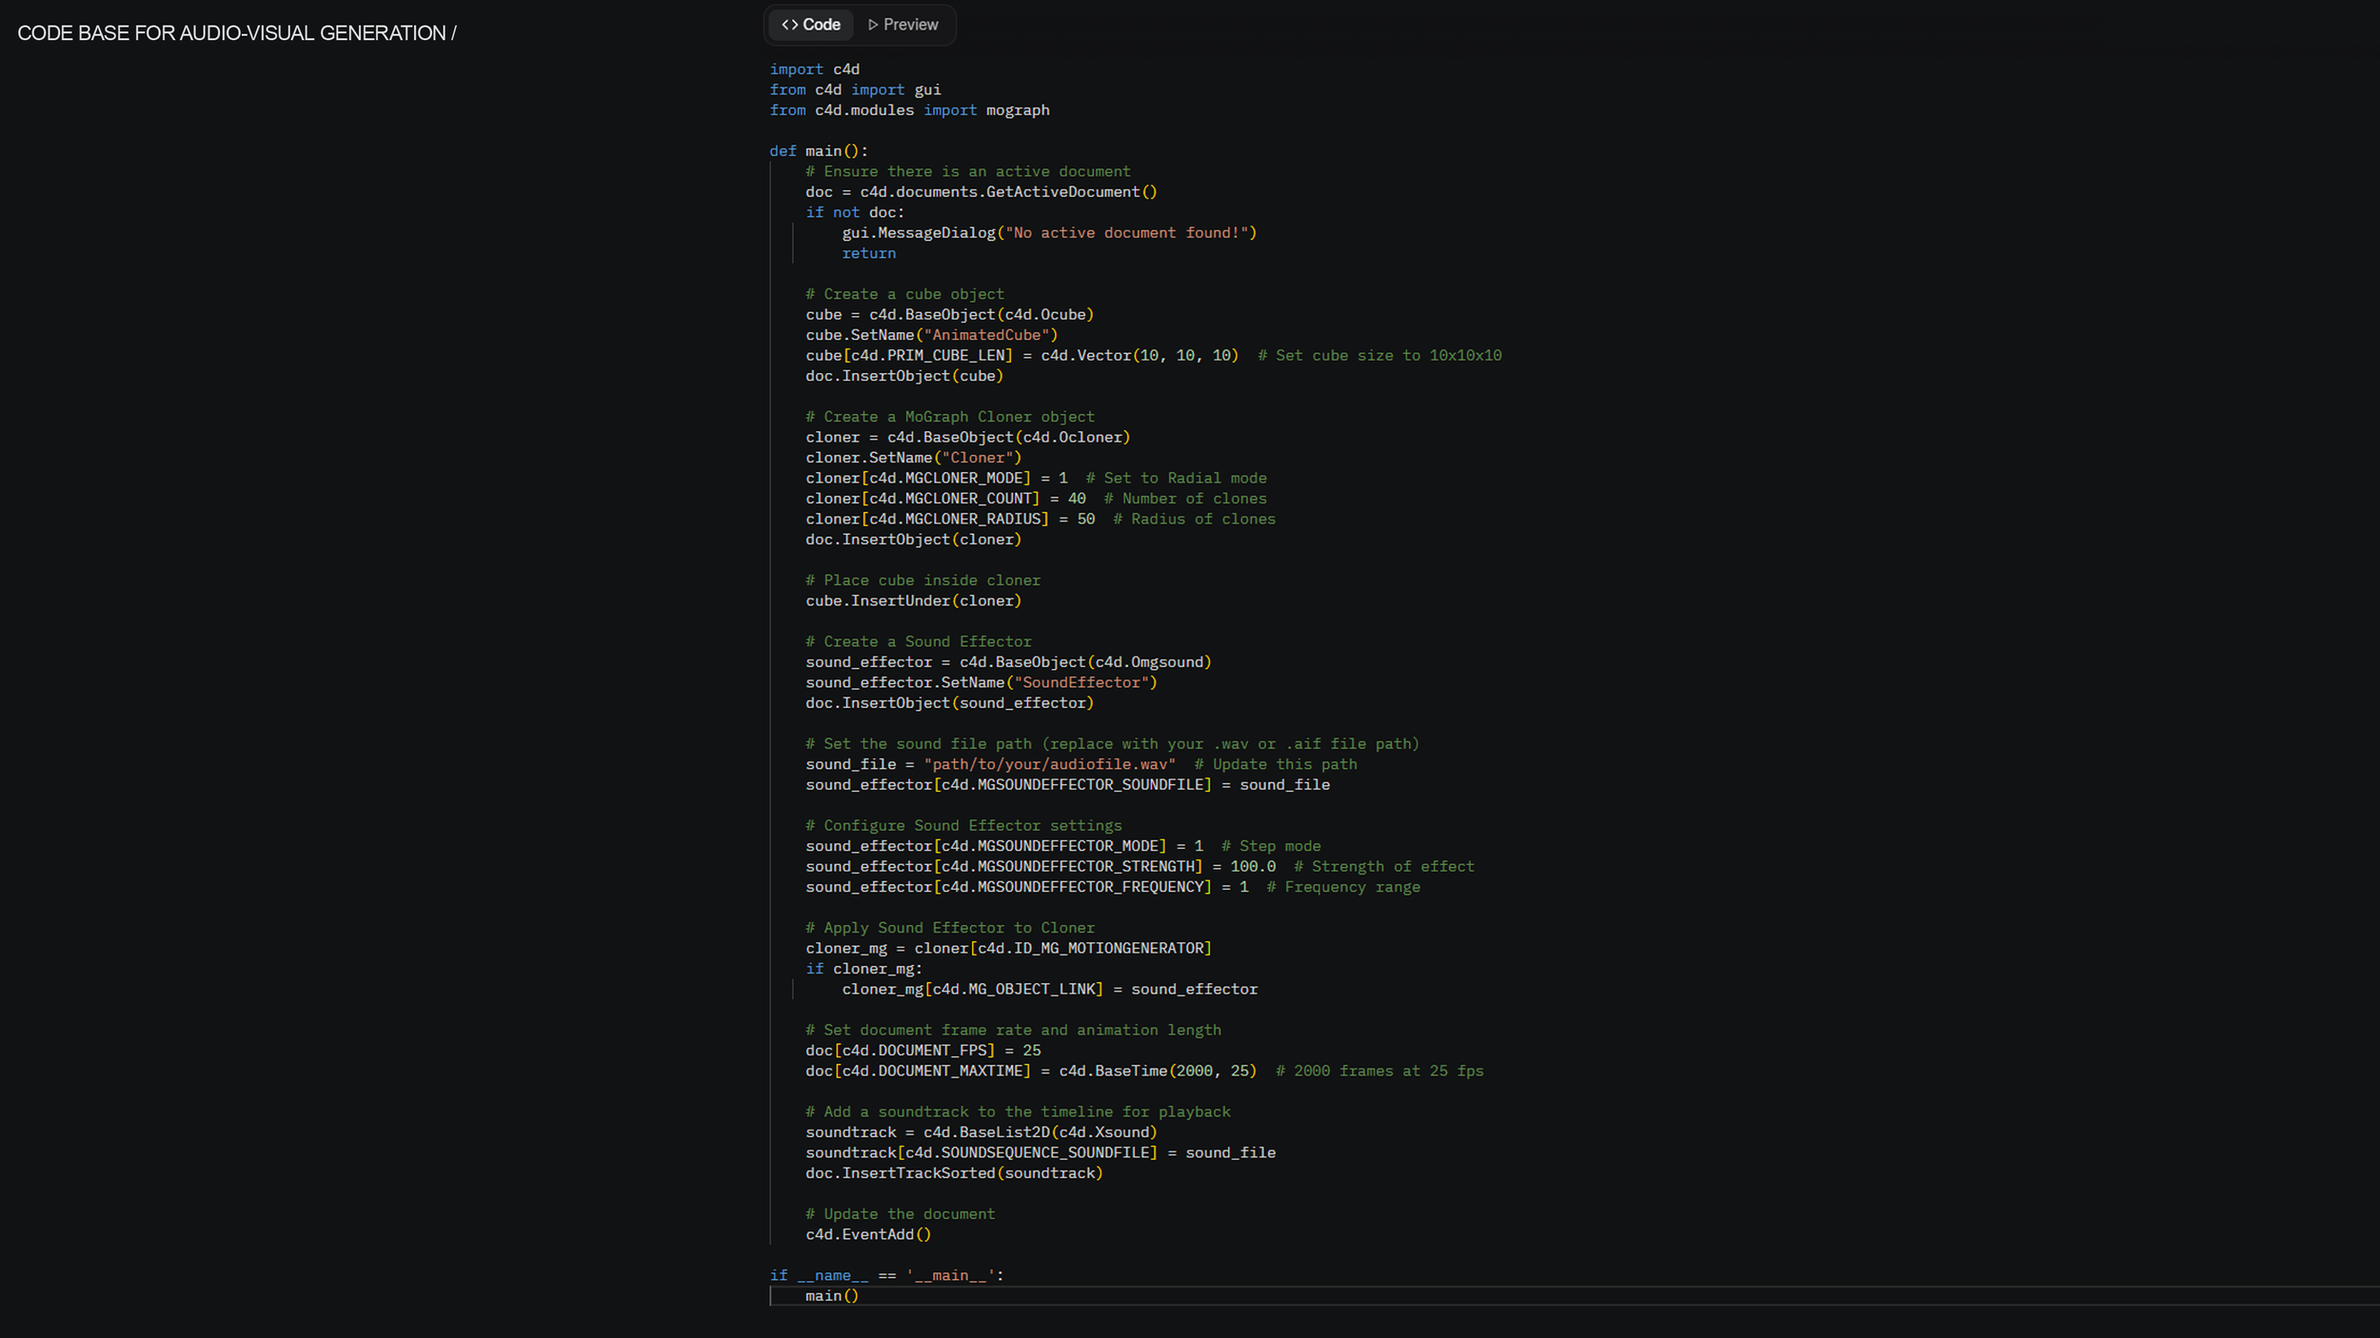Screen dimensions: 2380x1338
Task: Click the cube.InsertUnder(cloner) line
Action: click(x=912, y=601)
